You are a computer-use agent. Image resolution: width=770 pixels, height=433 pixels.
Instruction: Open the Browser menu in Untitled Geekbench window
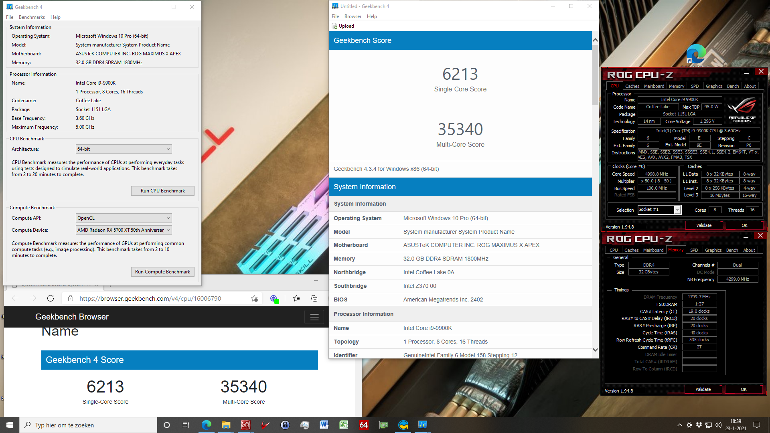click(x=353, y=16)
